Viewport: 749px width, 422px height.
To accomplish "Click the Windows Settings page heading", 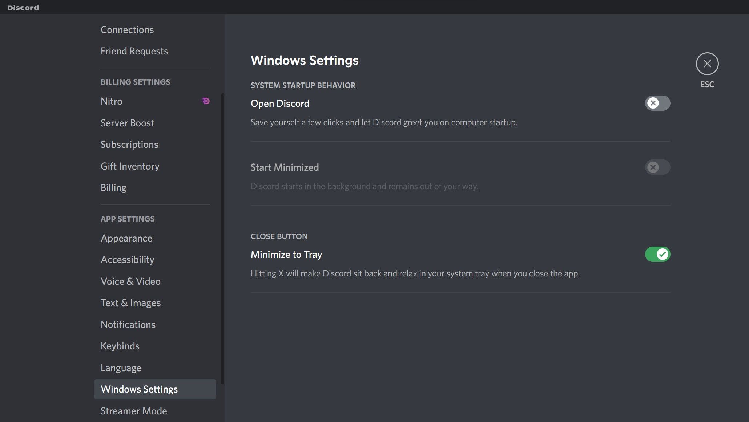I will [x=305, y=60].
